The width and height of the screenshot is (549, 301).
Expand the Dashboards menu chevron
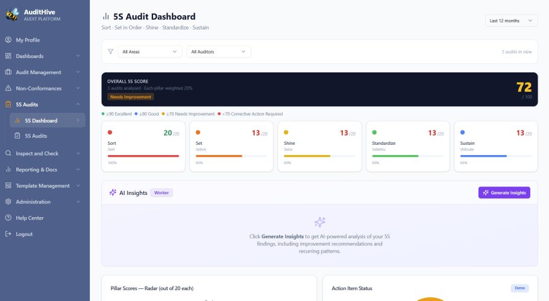78,56
